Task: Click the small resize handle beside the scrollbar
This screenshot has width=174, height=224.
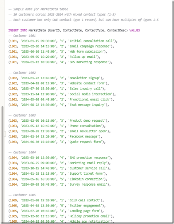Action: coord(5,134)
